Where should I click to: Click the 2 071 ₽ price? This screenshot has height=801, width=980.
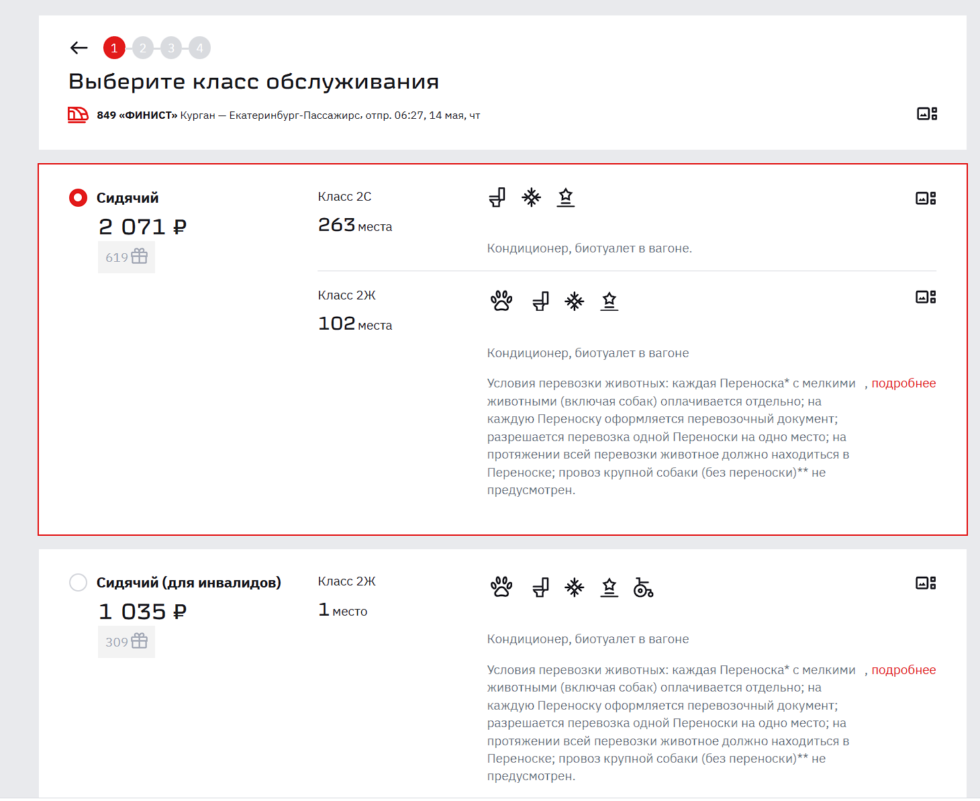tap(142, 227)
